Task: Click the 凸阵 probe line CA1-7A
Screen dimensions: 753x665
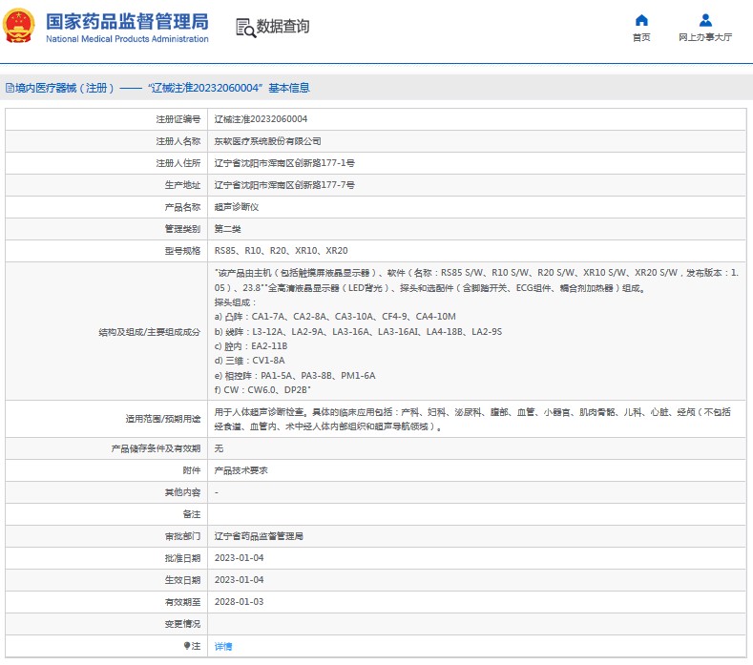Action: coord(335,317)
